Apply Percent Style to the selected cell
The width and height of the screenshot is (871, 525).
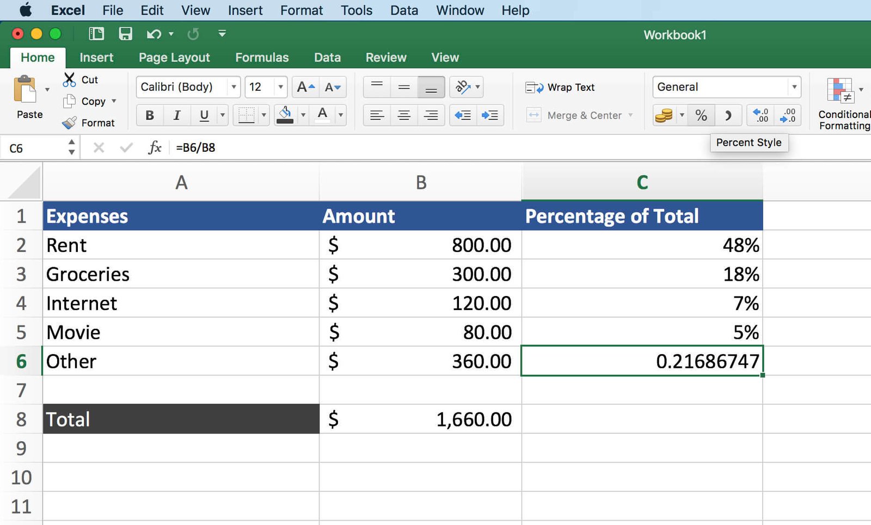[701, 115]
